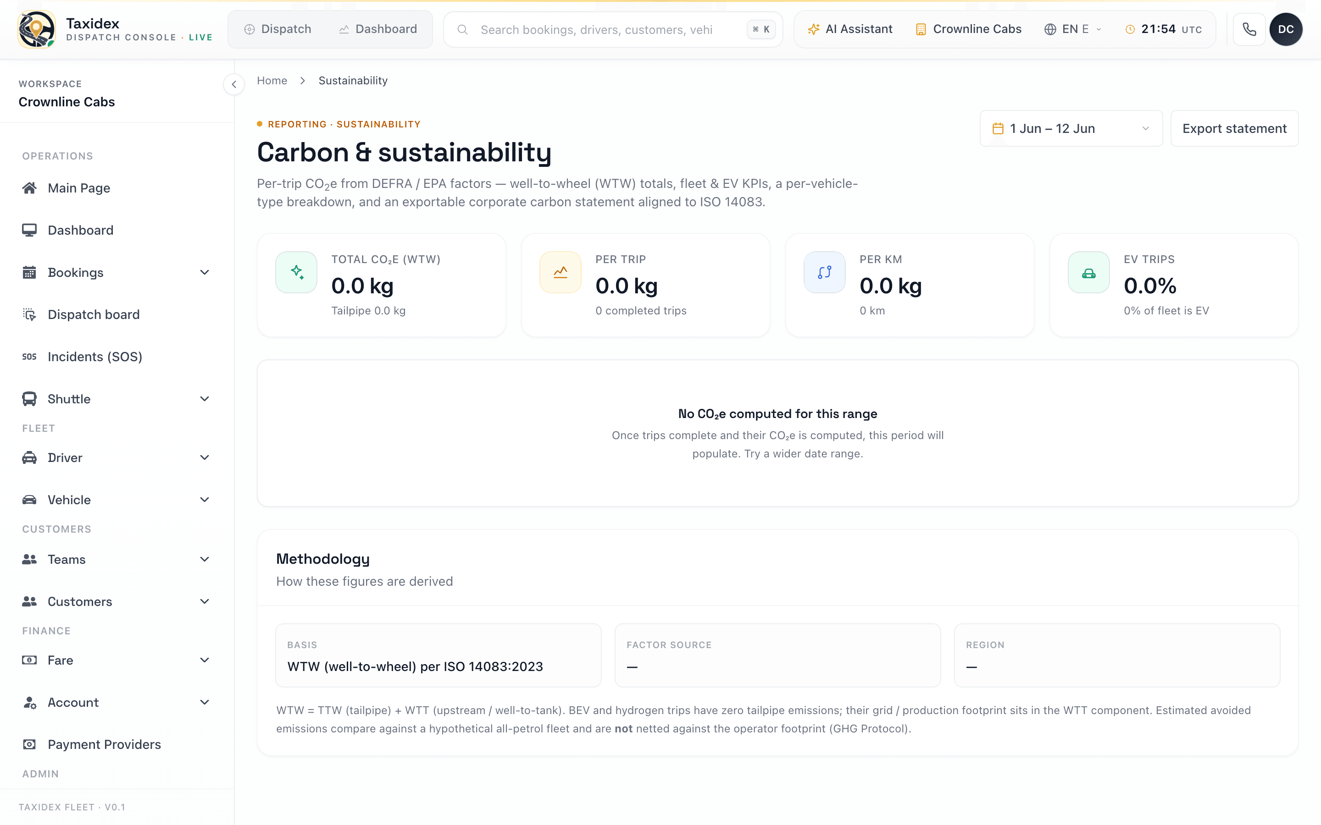Open the EN language dropdown
This screenshot has width=1321, height=825.
(x=1073, y=29)
